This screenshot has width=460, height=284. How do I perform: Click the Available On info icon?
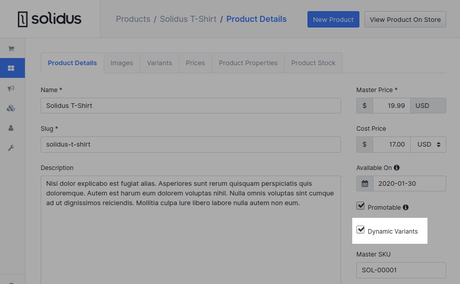pyautogui.click(x=396, y=167)
